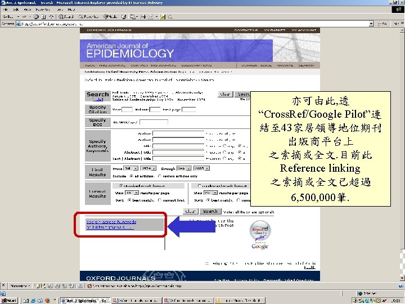Select 'any' radio for Title field
The height and width of the screenshot is (304, 405).
click(x=224, y=146)
